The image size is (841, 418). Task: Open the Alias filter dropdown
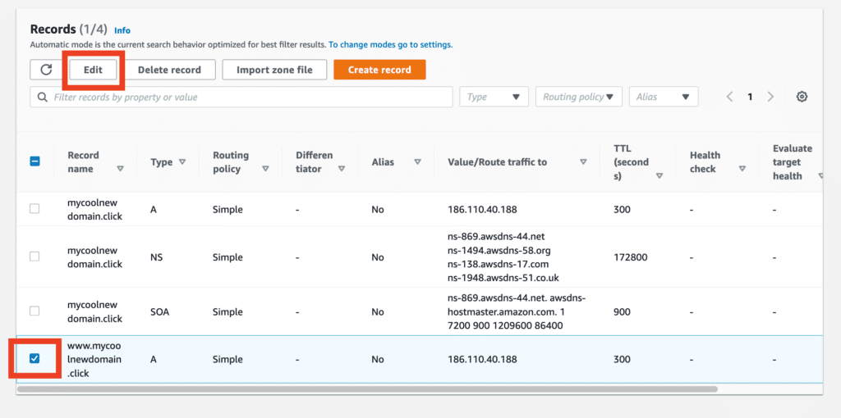click(663, 97)
